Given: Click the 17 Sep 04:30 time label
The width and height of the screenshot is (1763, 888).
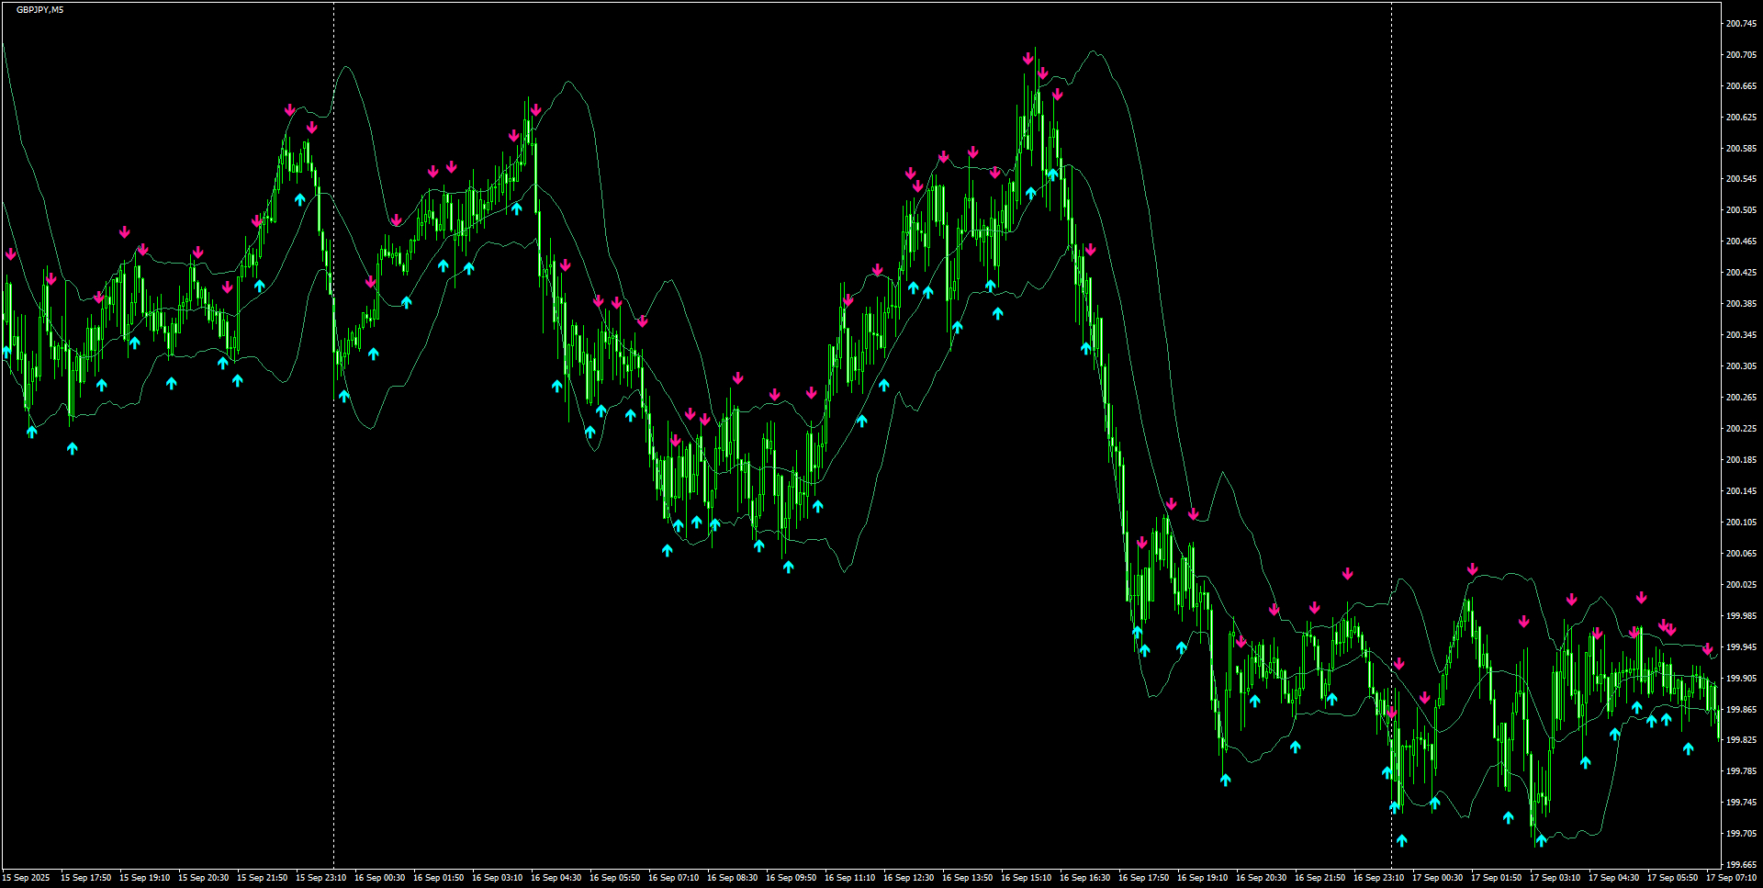Looking at the screenshot, I should pos(1613,878).
